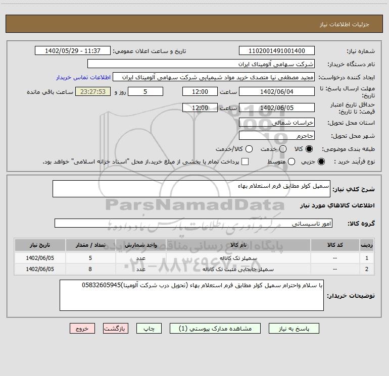Click the اطلاعات کالاهای مورد نیاز heading

click(337, 205)
